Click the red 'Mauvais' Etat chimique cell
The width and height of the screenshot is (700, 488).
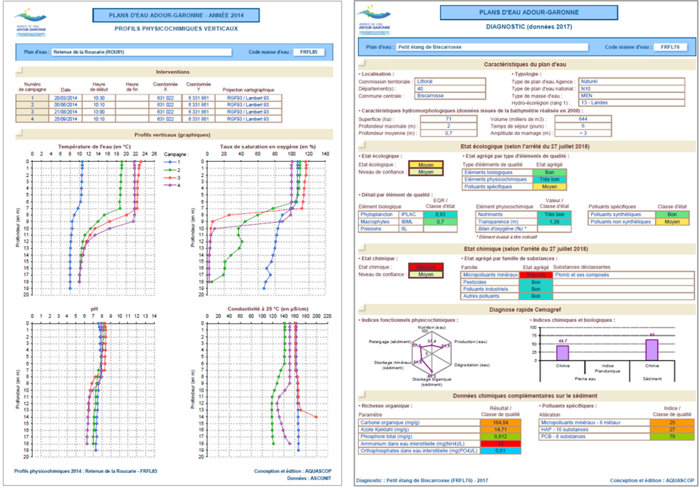pos(426,267)
